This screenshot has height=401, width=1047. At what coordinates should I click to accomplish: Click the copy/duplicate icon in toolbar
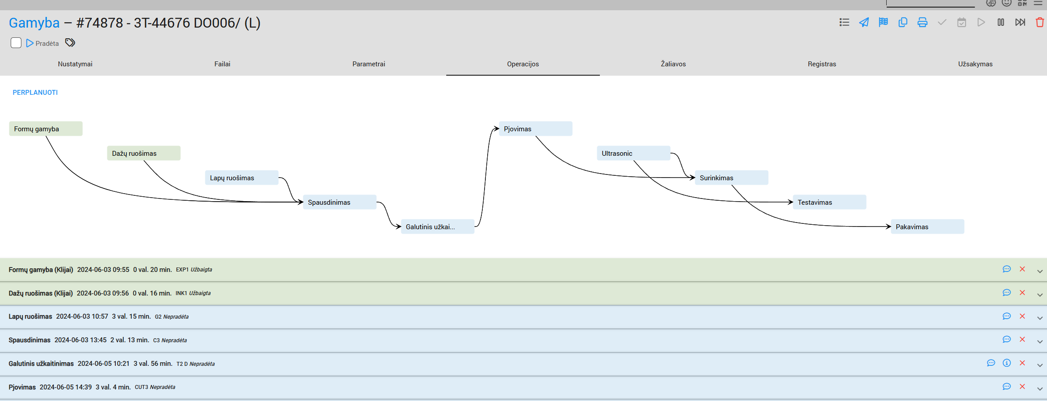pos(903,22)
